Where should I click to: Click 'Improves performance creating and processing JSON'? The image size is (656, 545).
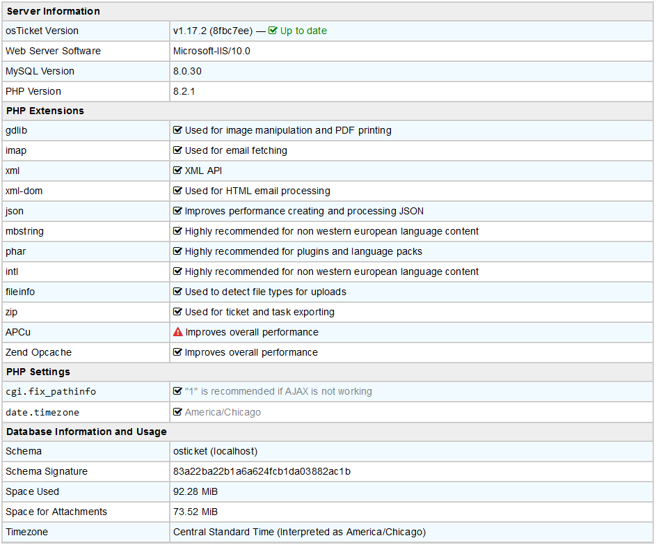304,211
